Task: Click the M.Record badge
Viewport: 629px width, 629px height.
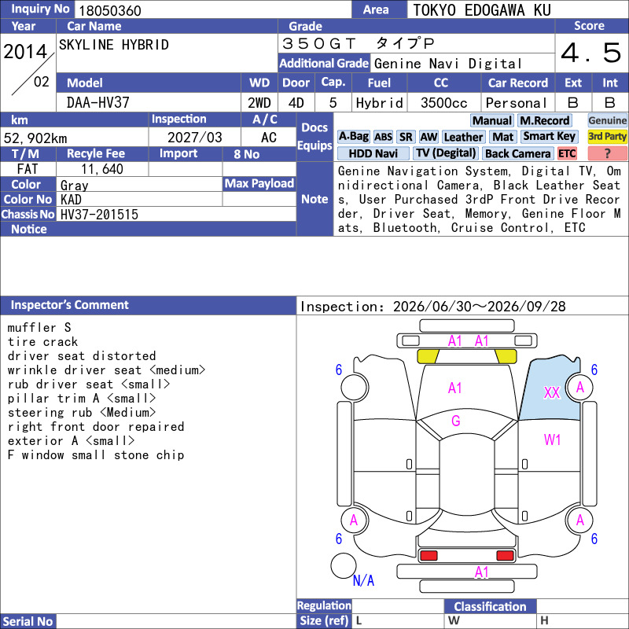Action: [544, 121]
